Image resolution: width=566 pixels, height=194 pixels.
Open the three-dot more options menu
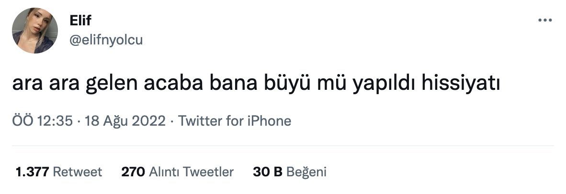click(545, 21)
